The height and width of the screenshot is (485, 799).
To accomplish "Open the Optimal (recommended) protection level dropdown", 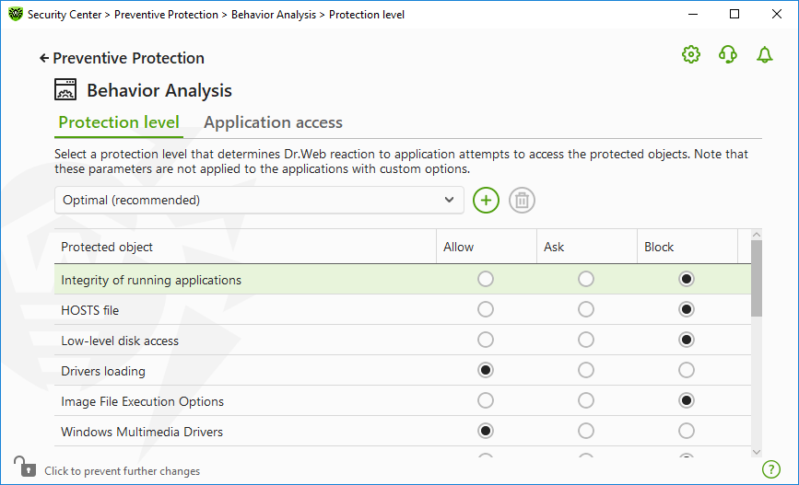I will point(259,200).
